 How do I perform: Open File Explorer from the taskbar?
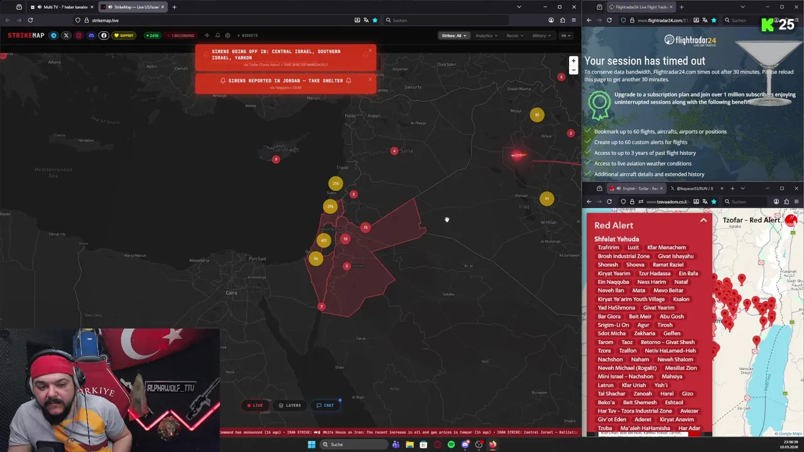(x=410, y=444)
